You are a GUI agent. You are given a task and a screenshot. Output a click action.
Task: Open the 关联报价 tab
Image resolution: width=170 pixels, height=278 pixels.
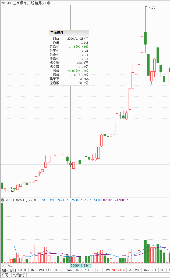(19, 275)
